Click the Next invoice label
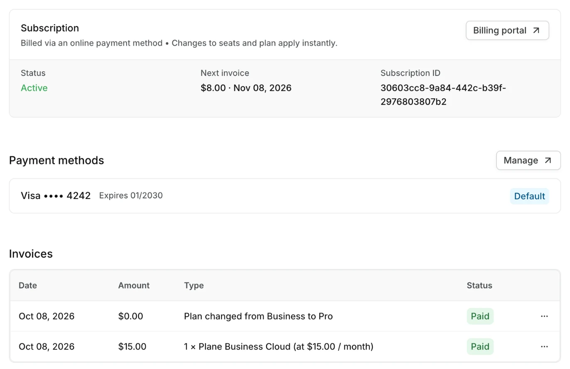This screenshot has width=570, height=369. click(225, 73)
